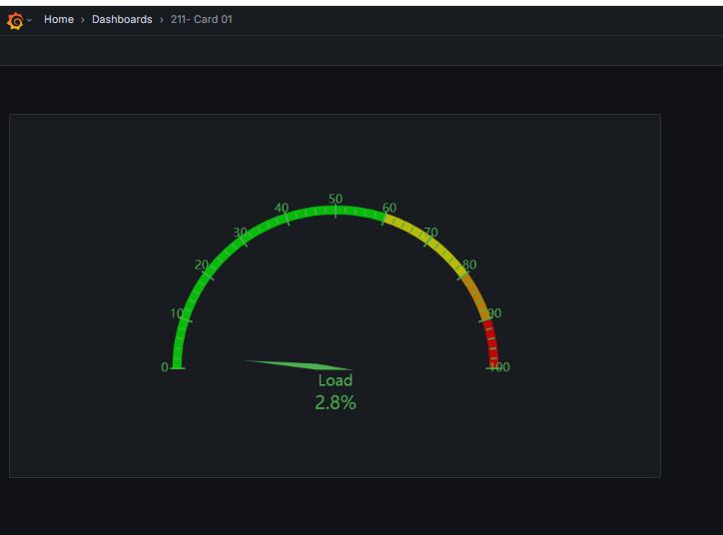Select the 2.8% gauge value text
The image size is (723, 535).
point(336,403)
